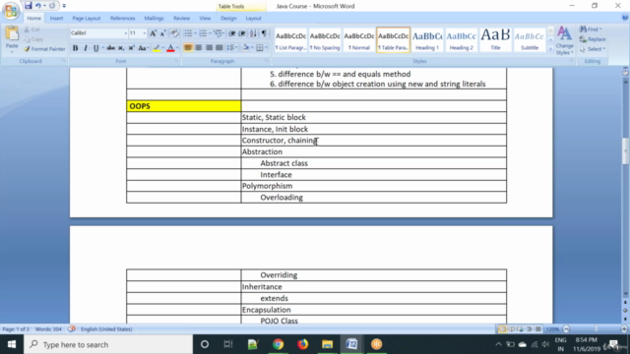This screenshot has width=630, height=354.
Task: Open Paragraph dialog launcher
Action: pos(267,61)
